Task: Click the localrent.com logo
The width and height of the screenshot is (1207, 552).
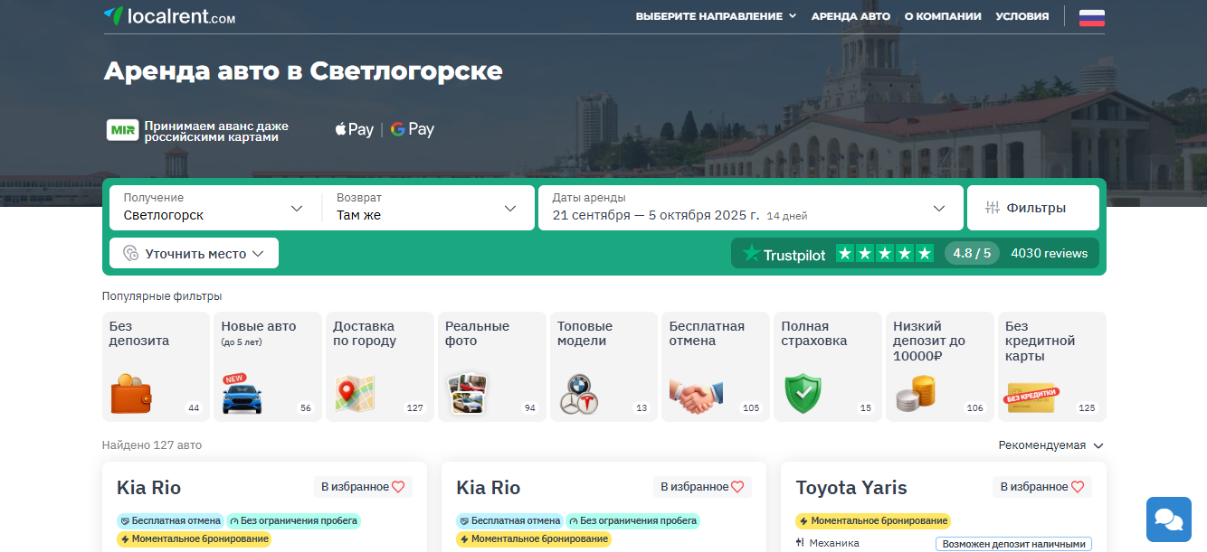Action: pos(169,15)
